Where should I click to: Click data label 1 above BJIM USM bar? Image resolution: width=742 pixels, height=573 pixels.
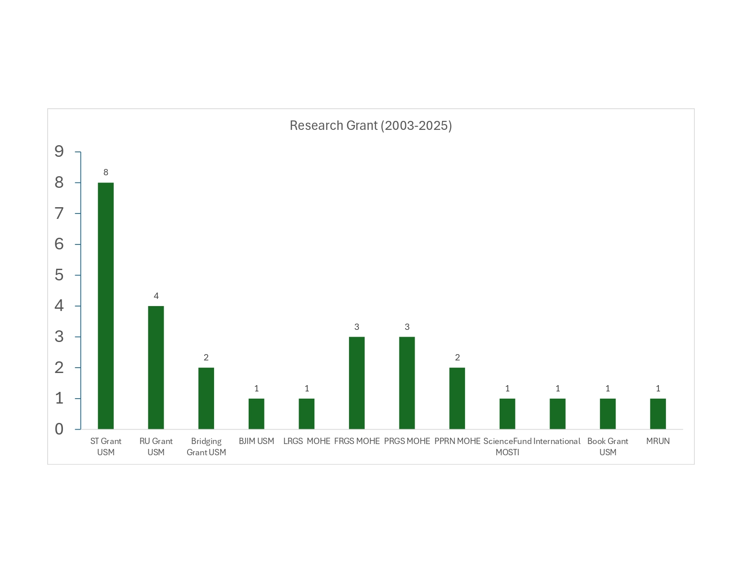(256, 388)
